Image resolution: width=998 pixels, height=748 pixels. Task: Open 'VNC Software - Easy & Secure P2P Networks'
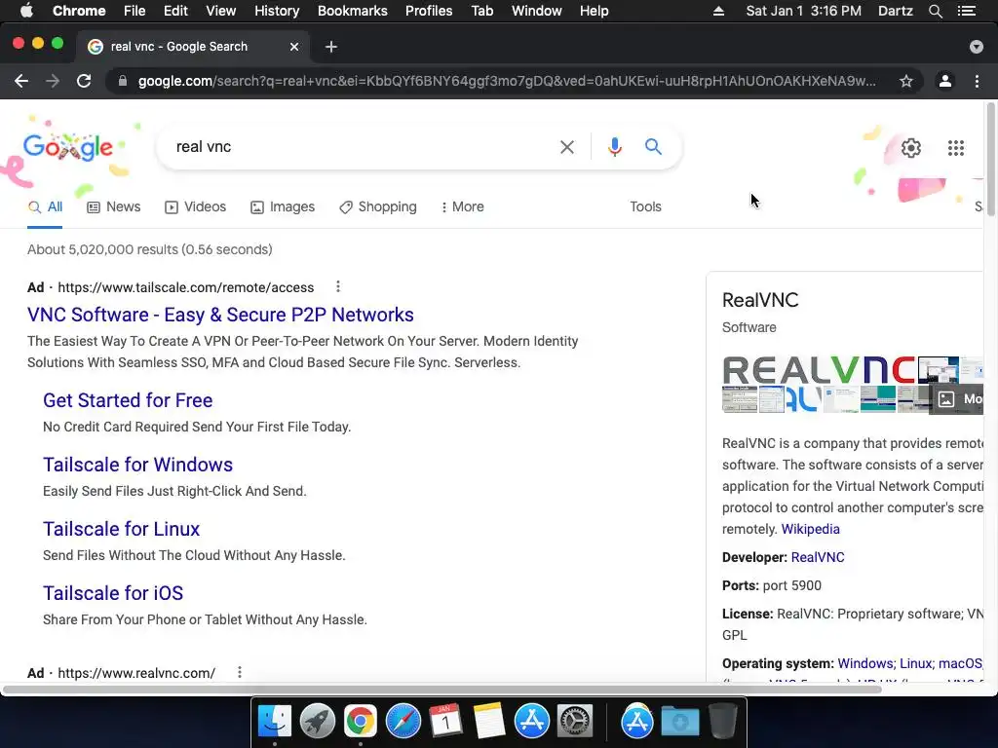pyautogui.click(x=220, y=315)
